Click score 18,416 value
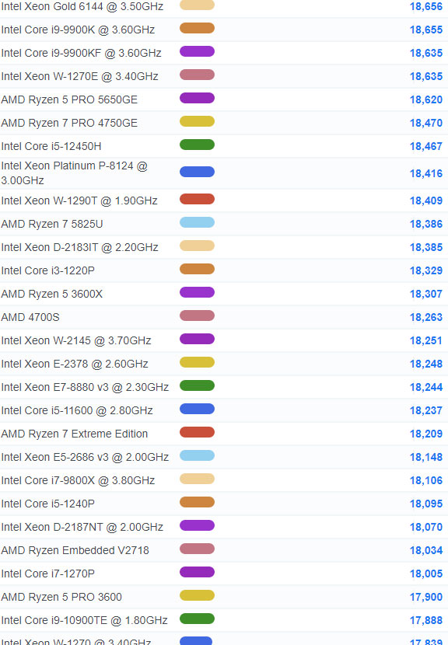The image size is (448, 645). [x=426, y=173]
